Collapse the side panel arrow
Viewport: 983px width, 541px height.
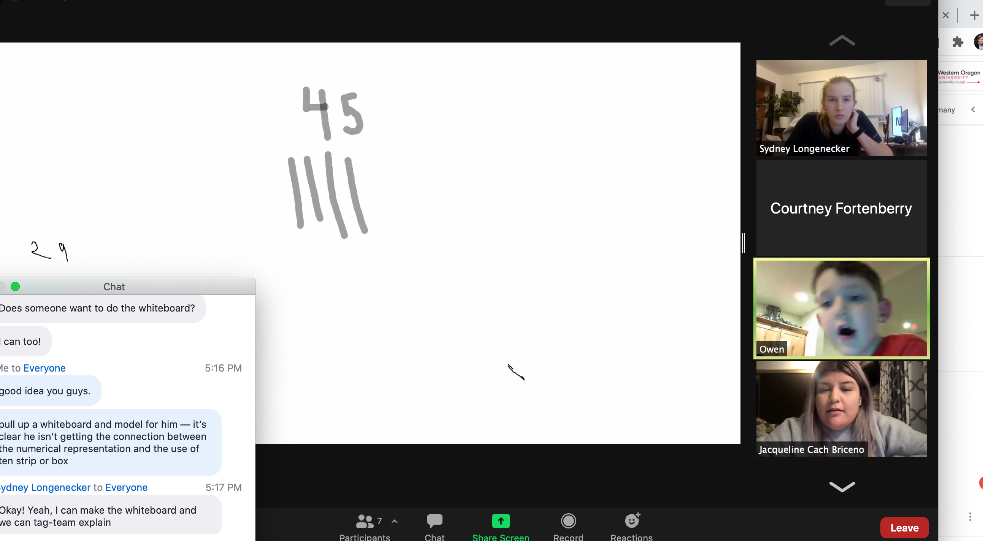(x=973, y=109)
